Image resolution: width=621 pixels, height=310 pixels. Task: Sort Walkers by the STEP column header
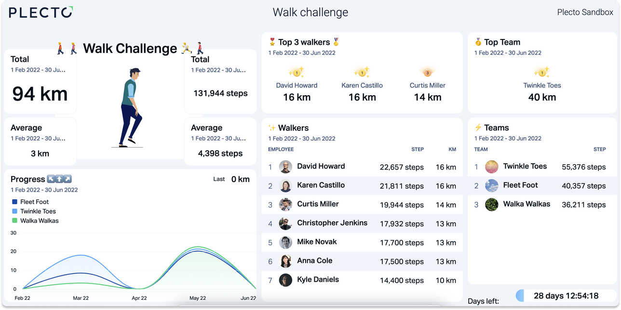click(x=418, y=149)
